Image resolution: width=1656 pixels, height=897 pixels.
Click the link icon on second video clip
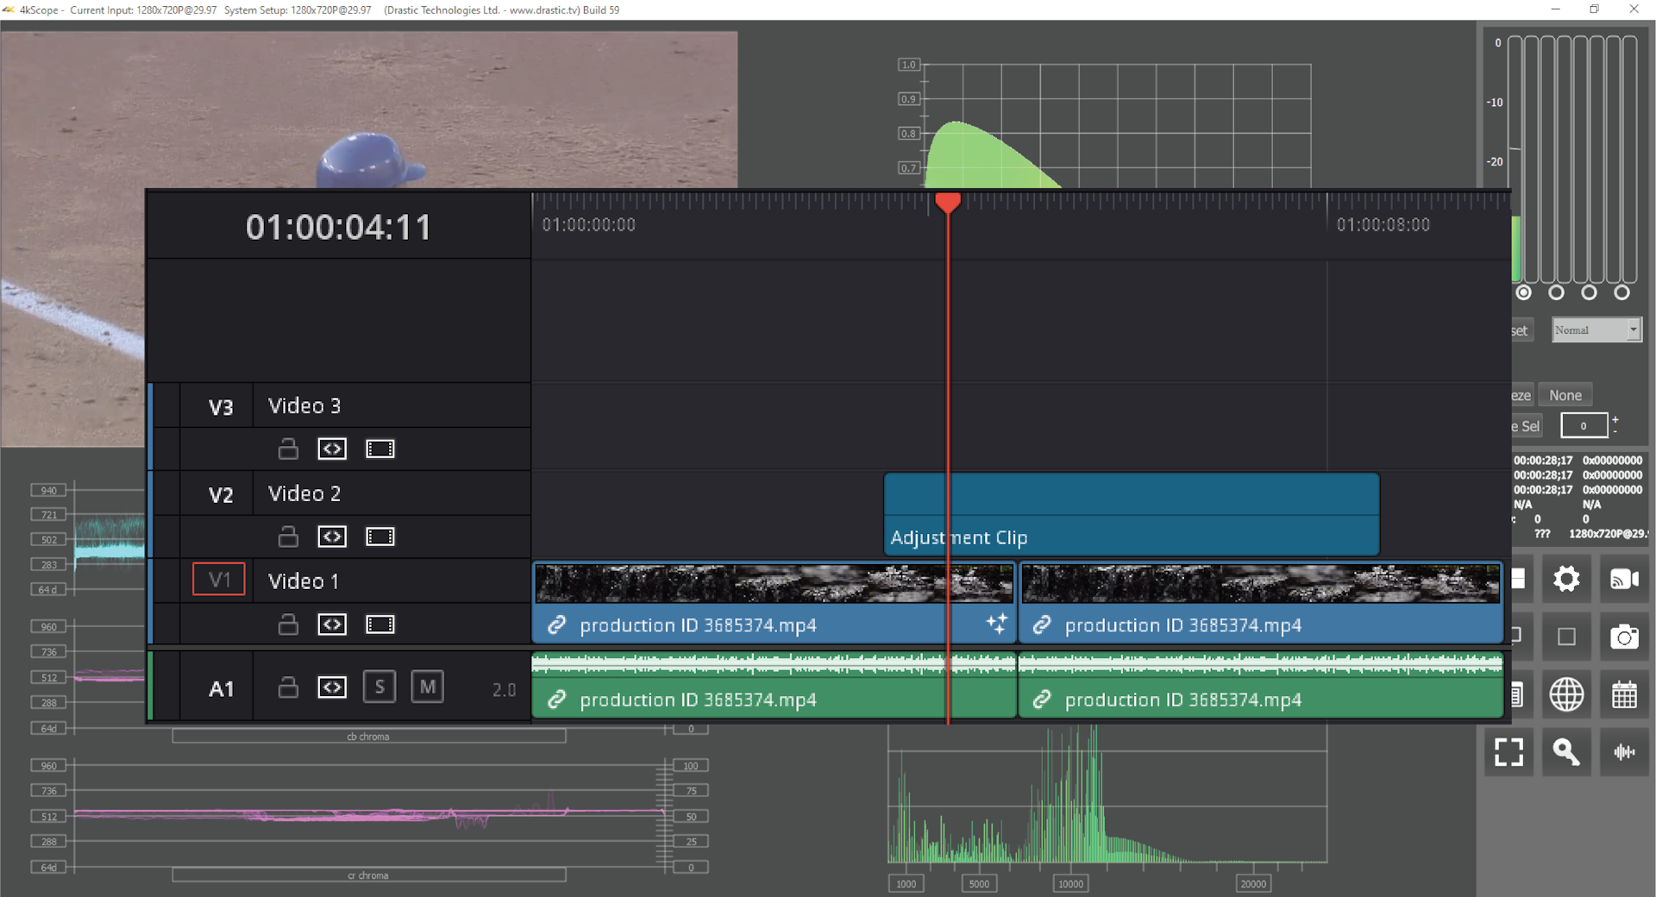(1042, 625)
